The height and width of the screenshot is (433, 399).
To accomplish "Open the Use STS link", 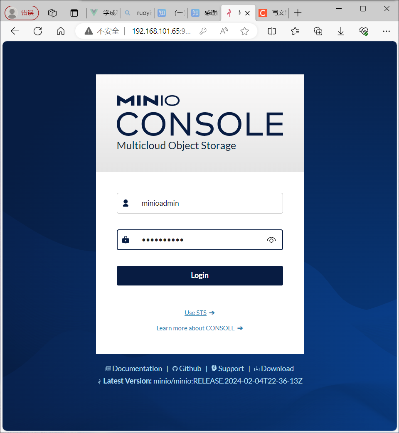I will point(195,313).
